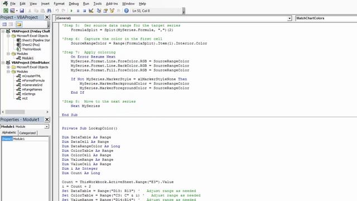
Task: Click the Properties Window toolbar icon
Action: (105, 11)
